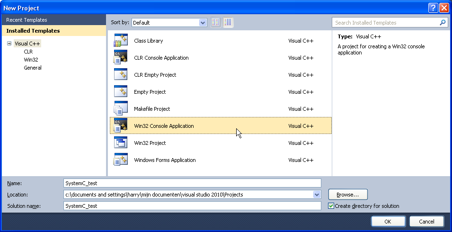Image resolution: width=452 pixels, height=232 pixels.
Task: Expand the Location path dropdown
Action: point(317,195)
